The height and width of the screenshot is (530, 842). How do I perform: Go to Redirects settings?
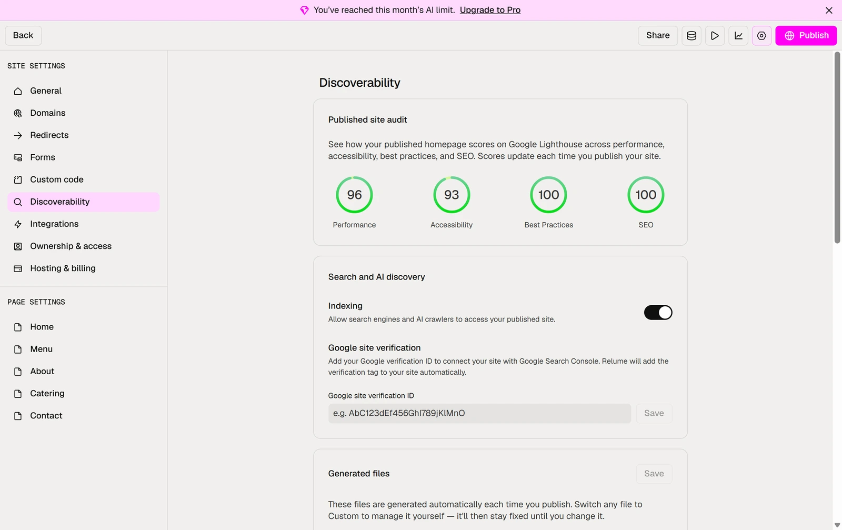tap(83, 135)
